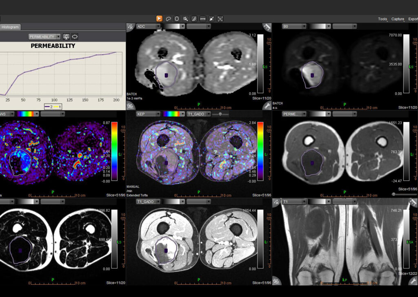The width and height of the screenshot is (418, 297).
Task: Click the Capture option
Action: (398, 19)
